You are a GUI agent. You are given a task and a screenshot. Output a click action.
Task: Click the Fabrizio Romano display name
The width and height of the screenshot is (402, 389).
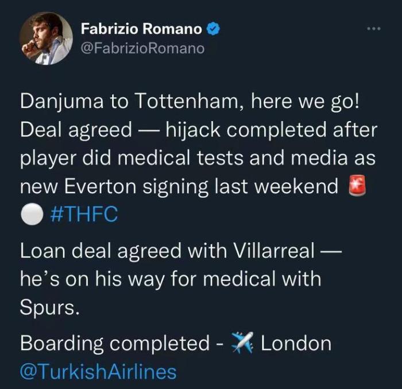[x=141, y=28]
